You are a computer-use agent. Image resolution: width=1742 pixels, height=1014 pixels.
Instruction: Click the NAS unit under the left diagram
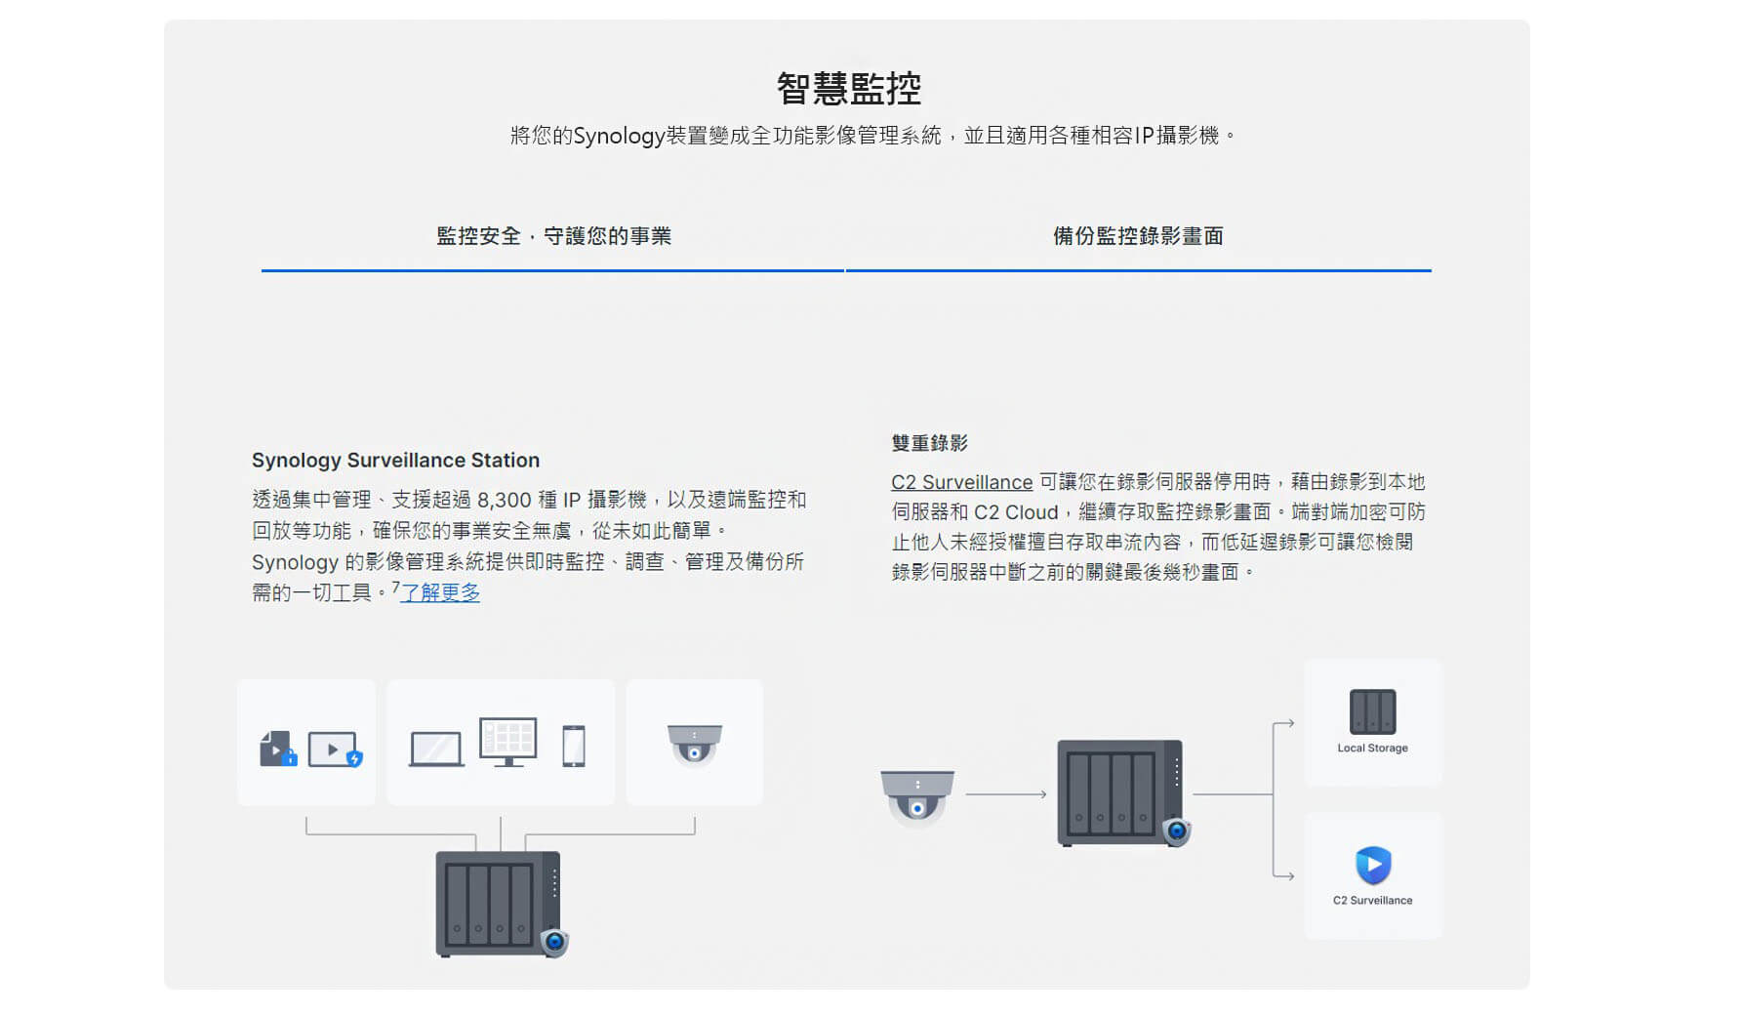tap(499, 904)
